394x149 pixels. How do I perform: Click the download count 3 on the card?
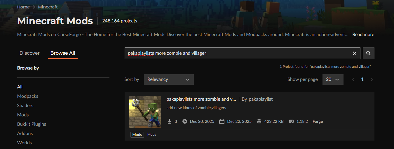point(176,121)
